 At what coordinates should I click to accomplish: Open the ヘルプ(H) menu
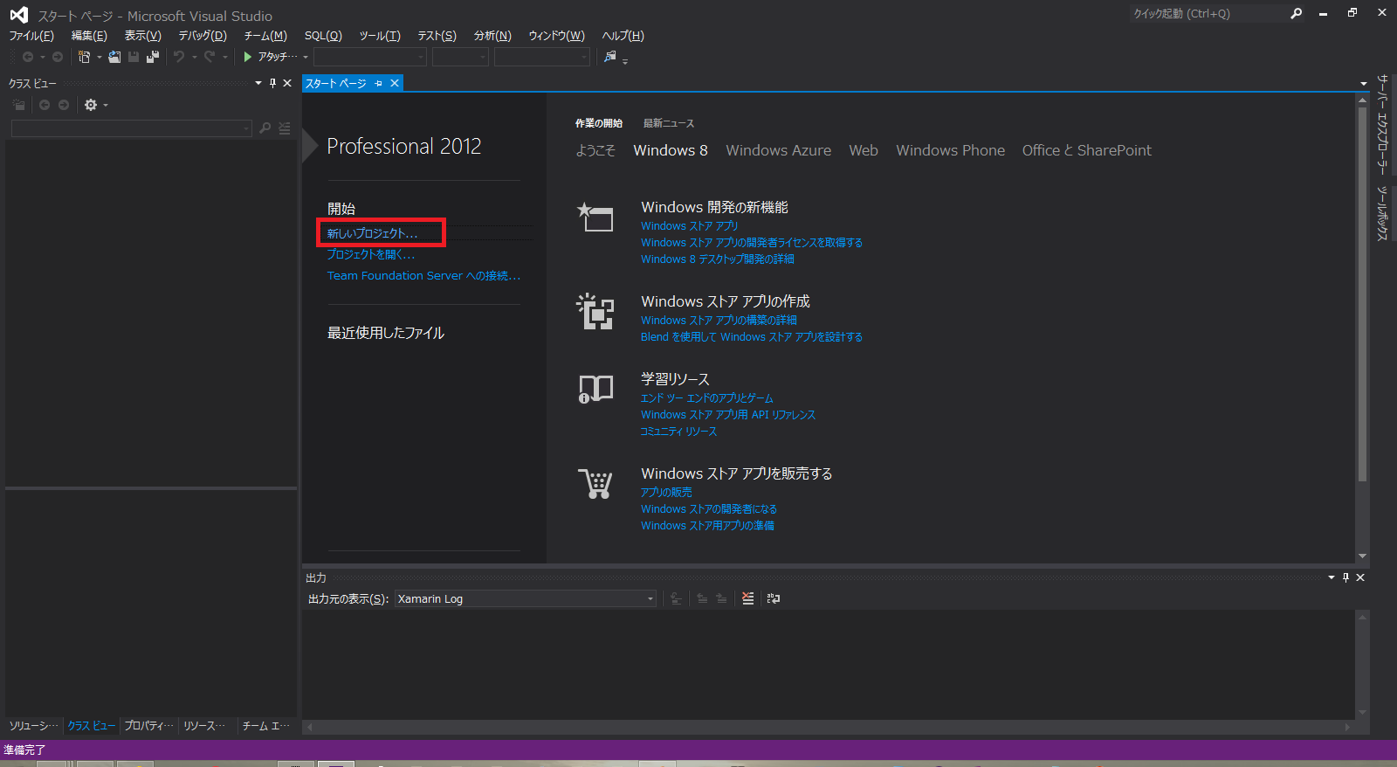(623, 36)
